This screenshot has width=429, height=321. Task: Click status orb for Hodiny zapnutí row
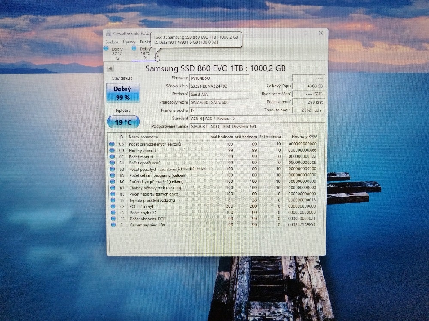click(112, 151)
